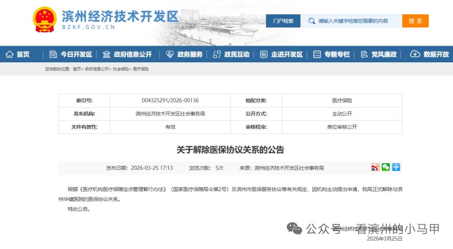The image size is (453, 249).
Task: Click the 走进开发区 page icon
Action: click(x=264, y=54)
